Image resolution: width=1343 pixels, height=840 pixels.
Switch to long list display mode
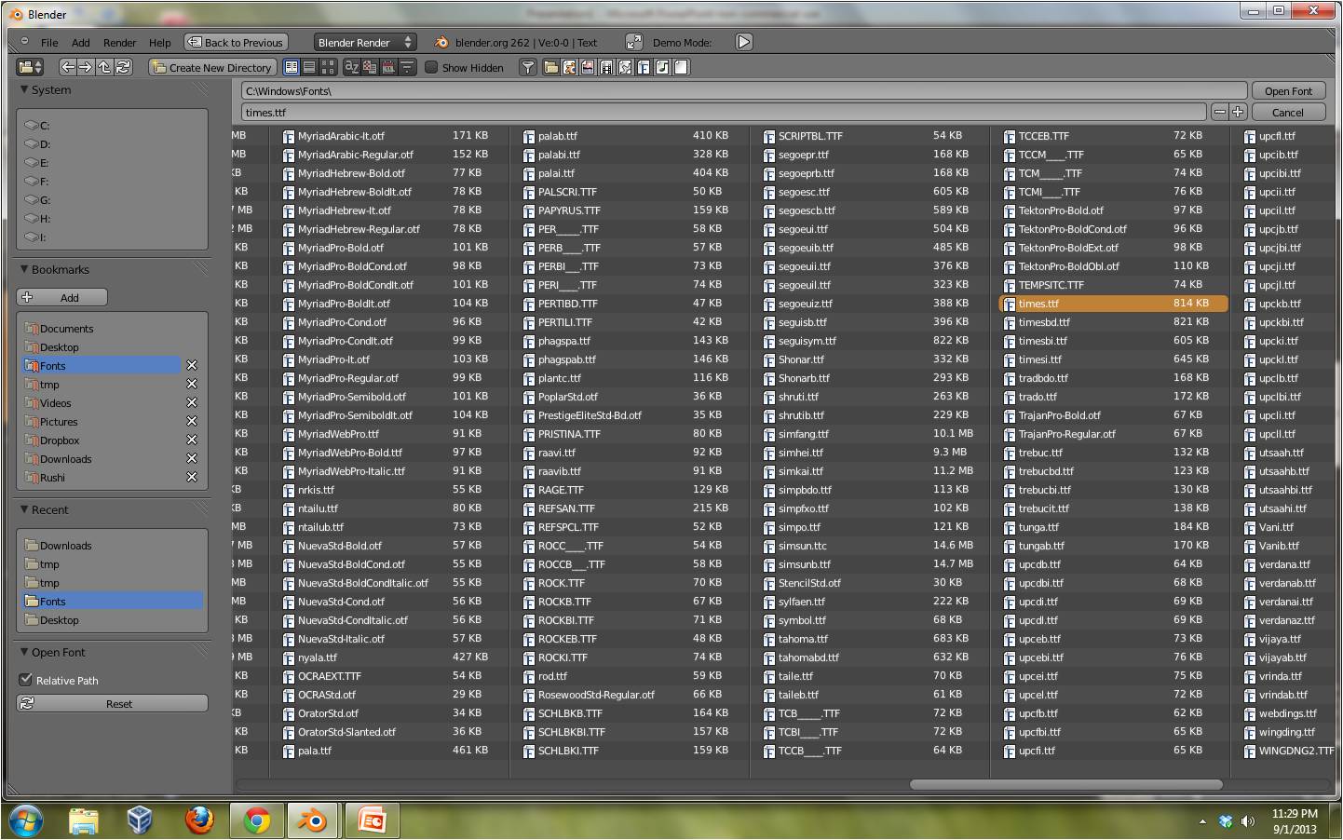tap(309, 67)
